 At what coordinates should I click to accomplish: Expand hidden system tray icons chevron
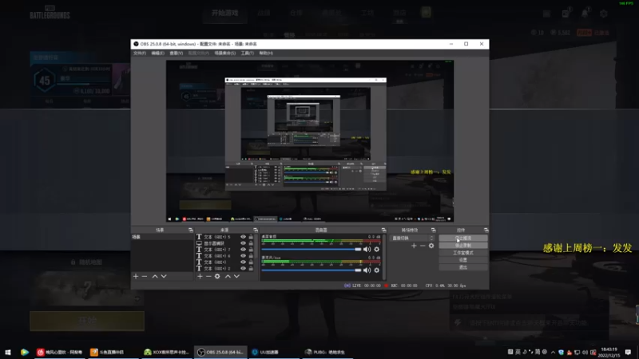[x=553, y=352]
